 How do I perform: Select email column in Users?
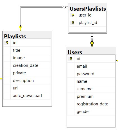point(91,66)
